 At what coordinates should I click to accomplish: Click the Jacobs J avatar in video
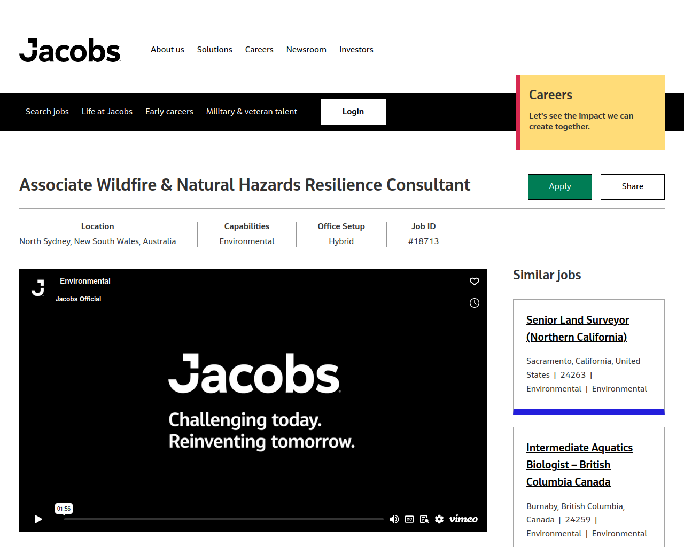click(x=38, y=287)
